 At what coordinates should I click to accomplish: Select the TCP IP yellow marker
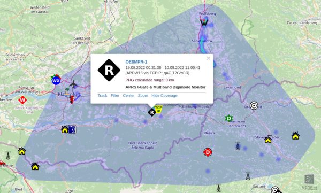coord(158,109)
